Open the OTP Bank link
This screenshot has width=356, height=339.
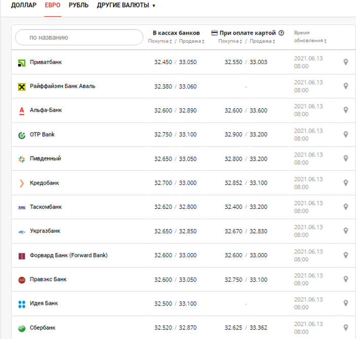pyautogui.click(x=42, y=135)
